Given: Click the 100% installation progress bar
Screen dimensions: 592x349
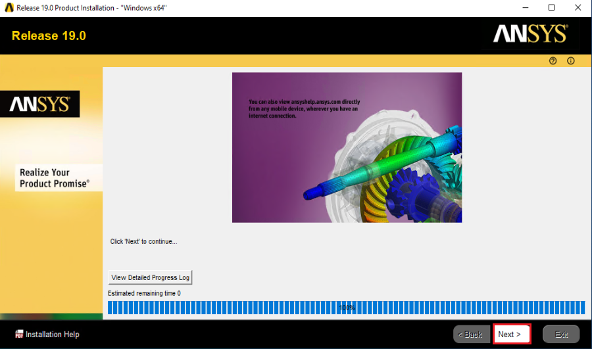Looking at the screenshot, I should click(346, 308).
